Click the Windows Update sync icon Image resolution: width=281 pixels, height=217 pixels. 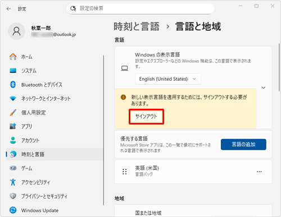(13, 210)
